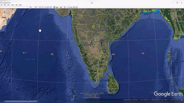Click grid zone label 42
Viewport: 184px width, 103px height.
tap(52, 54)
